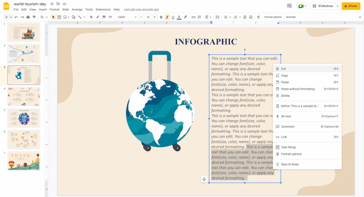Click the Share button

point(351,6)
